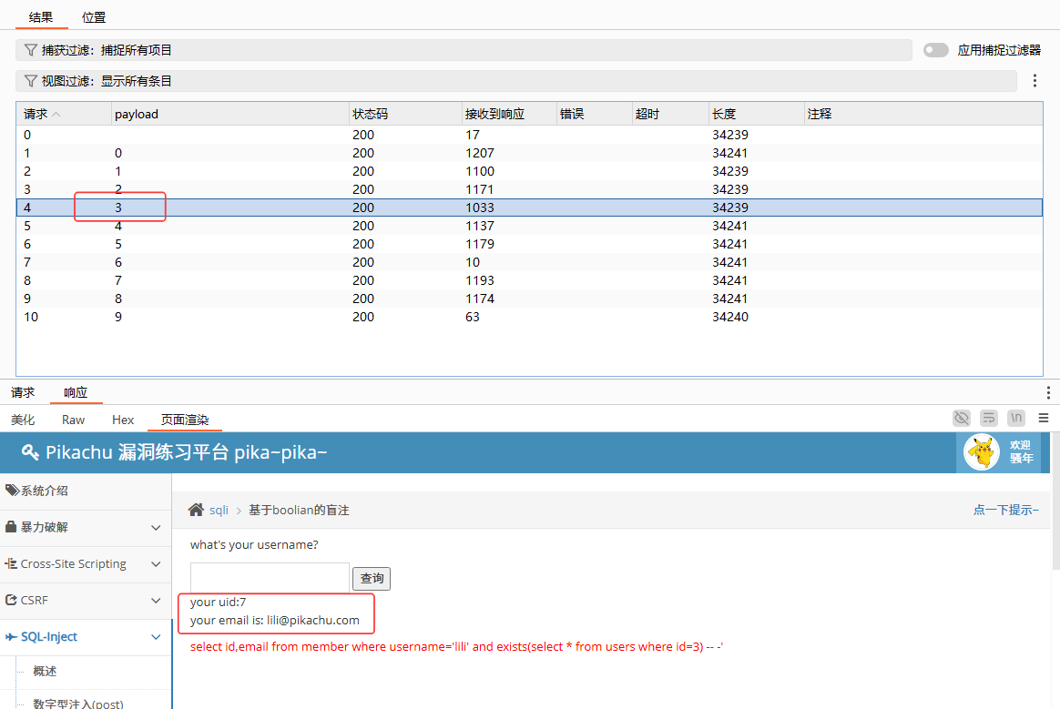Click the Cross-Site Scripting menu icon
The image size is (1060, 709).
point(11,563)
